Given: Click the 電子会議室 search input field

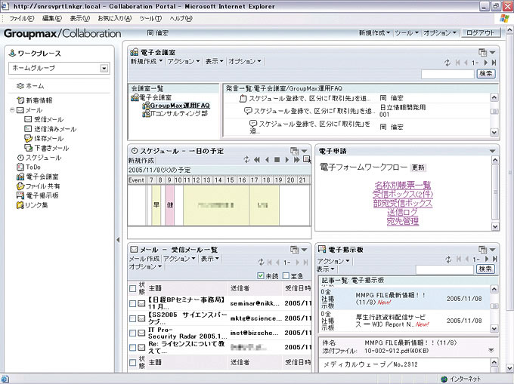Looking at the screenshot, I should pyautogui.click(x=447, y=73).
